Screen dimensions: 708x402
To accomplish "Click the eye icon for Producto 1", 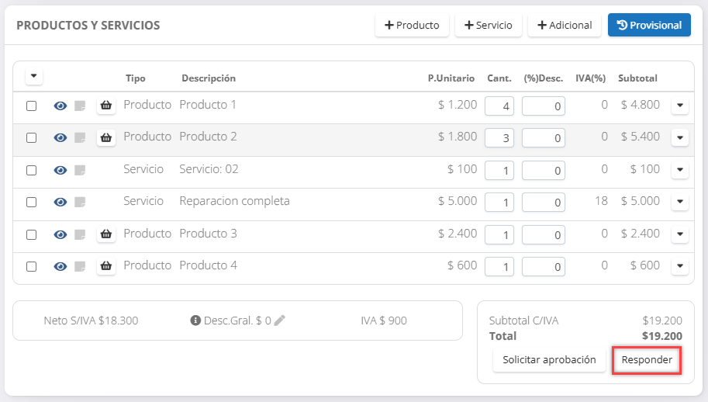I will [60, 106].
